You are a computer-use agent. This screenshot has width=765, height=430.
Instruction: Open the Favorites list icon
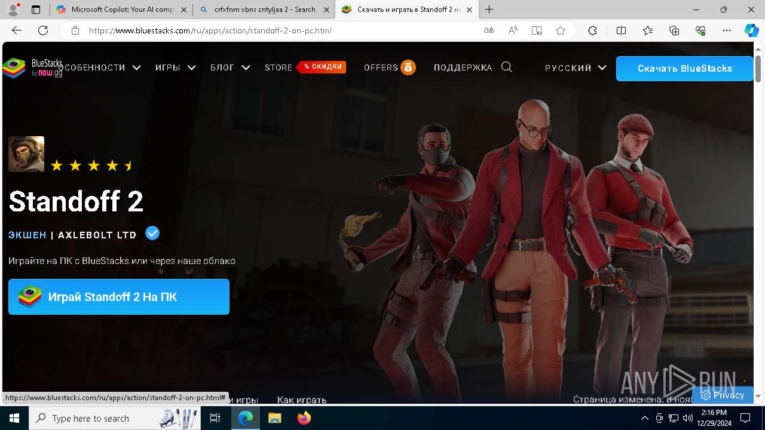[648, 30]
